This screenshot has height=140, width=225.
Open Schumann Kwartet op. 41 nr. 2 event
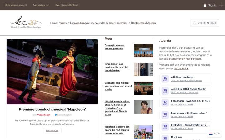[x=190, y=101]
